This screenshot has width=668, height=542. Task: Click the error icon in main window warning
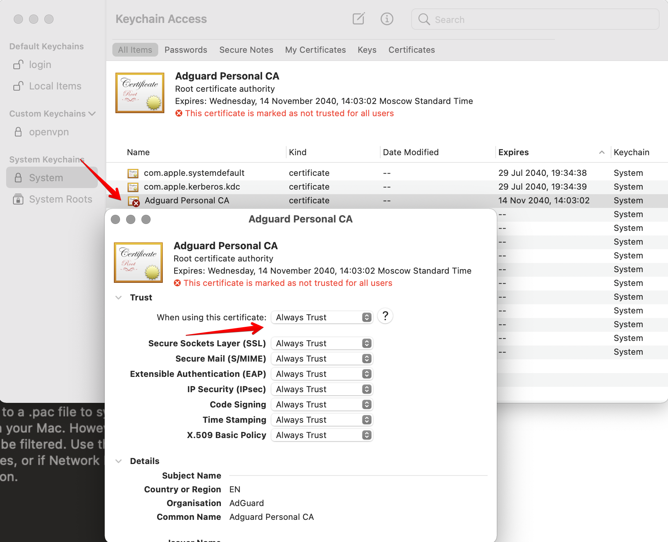click(179, 113)
